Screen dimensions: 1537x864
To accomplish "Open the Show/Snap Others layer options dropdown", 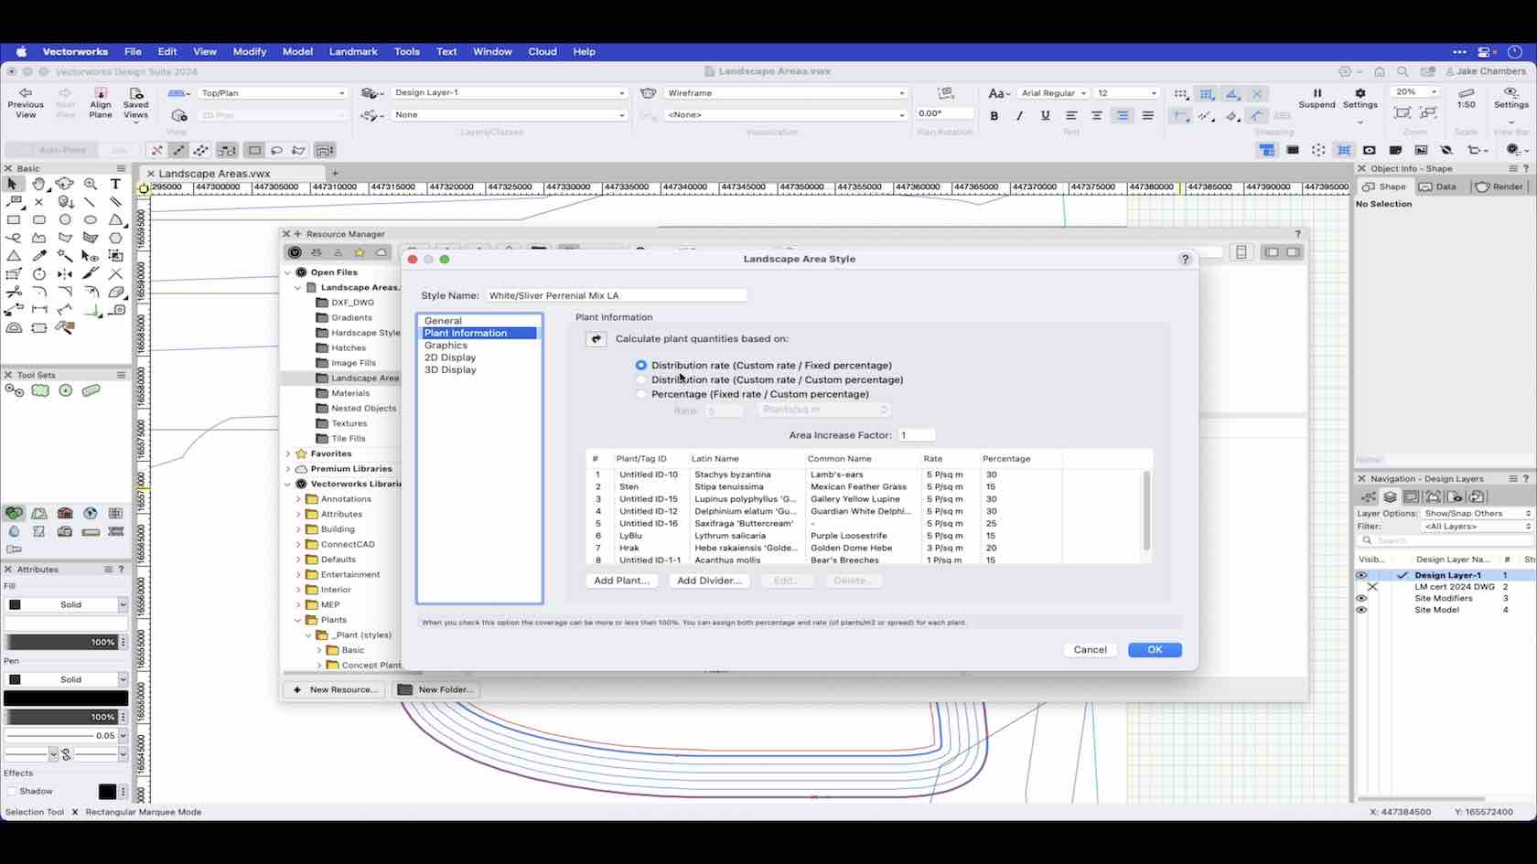I will (1477, 514).
